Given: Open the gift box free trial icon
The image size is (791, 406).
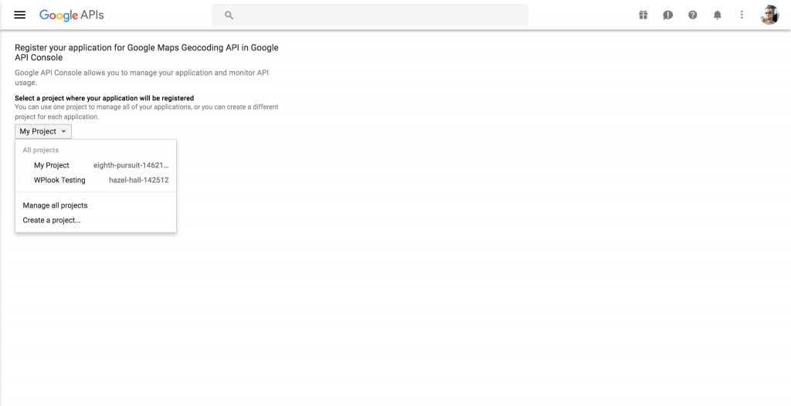Looking at the screenshot, I should point(643,15).
